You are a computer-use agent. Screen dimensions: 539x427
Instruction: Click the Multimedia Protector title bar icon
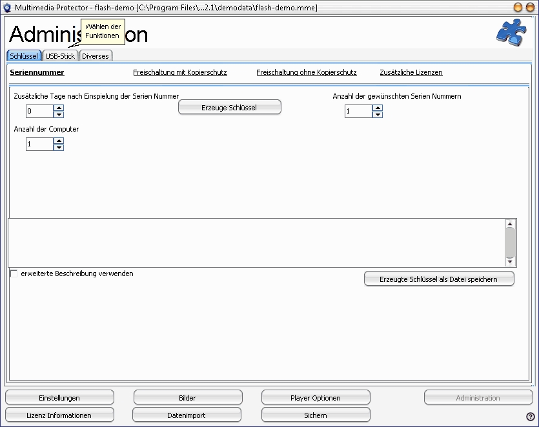(7, 7)
